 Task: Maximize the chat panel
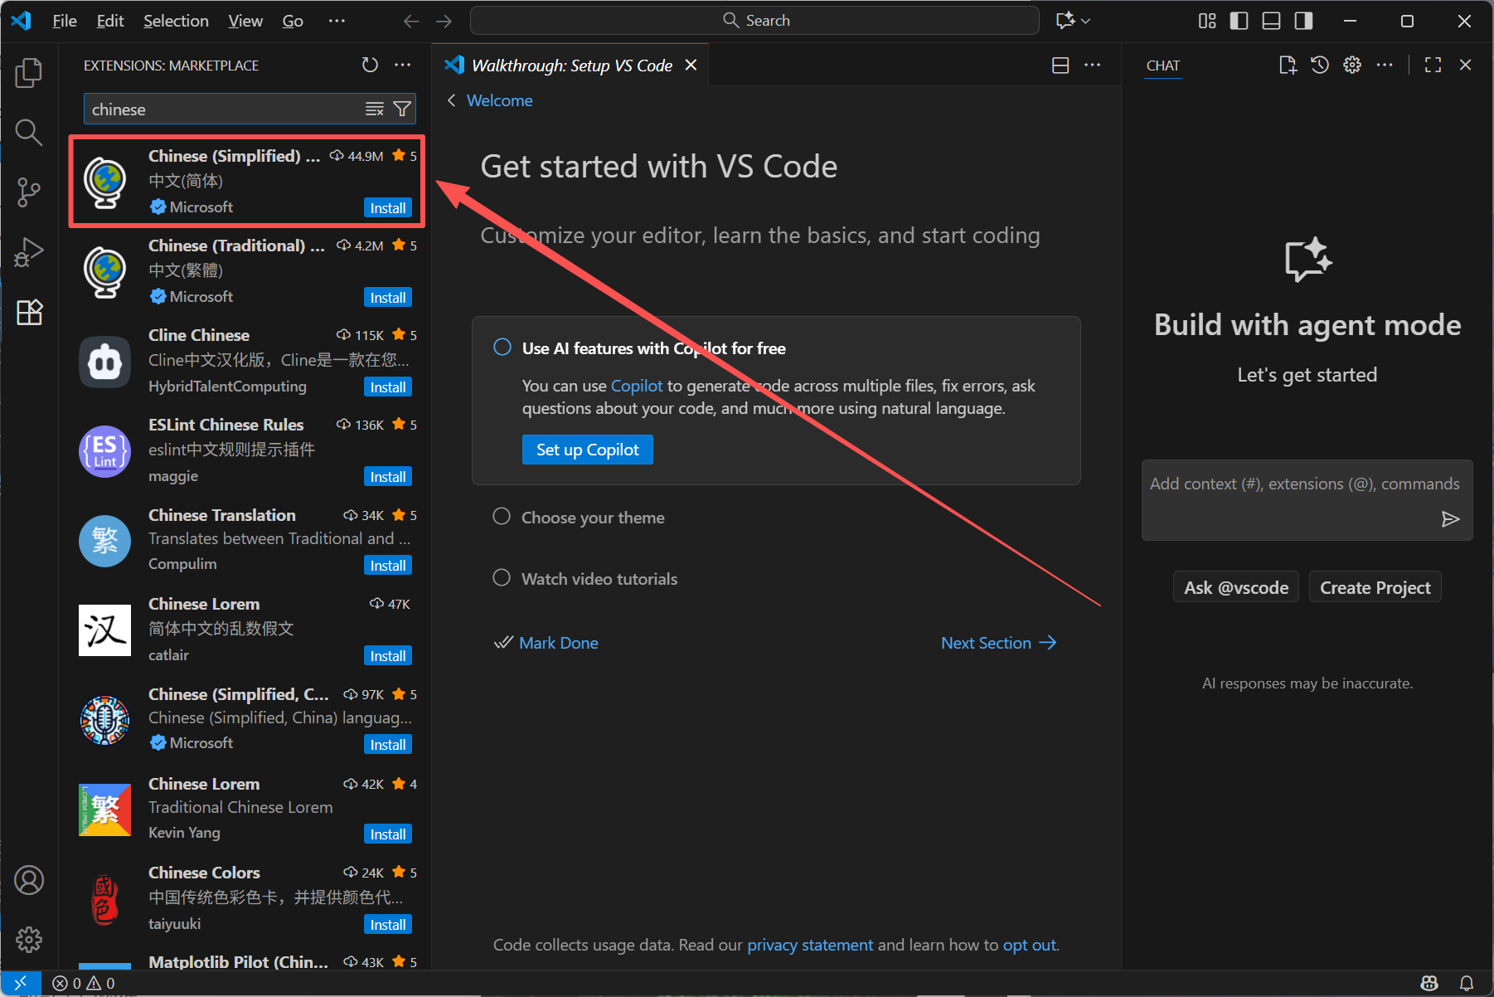coord(1433,65)
